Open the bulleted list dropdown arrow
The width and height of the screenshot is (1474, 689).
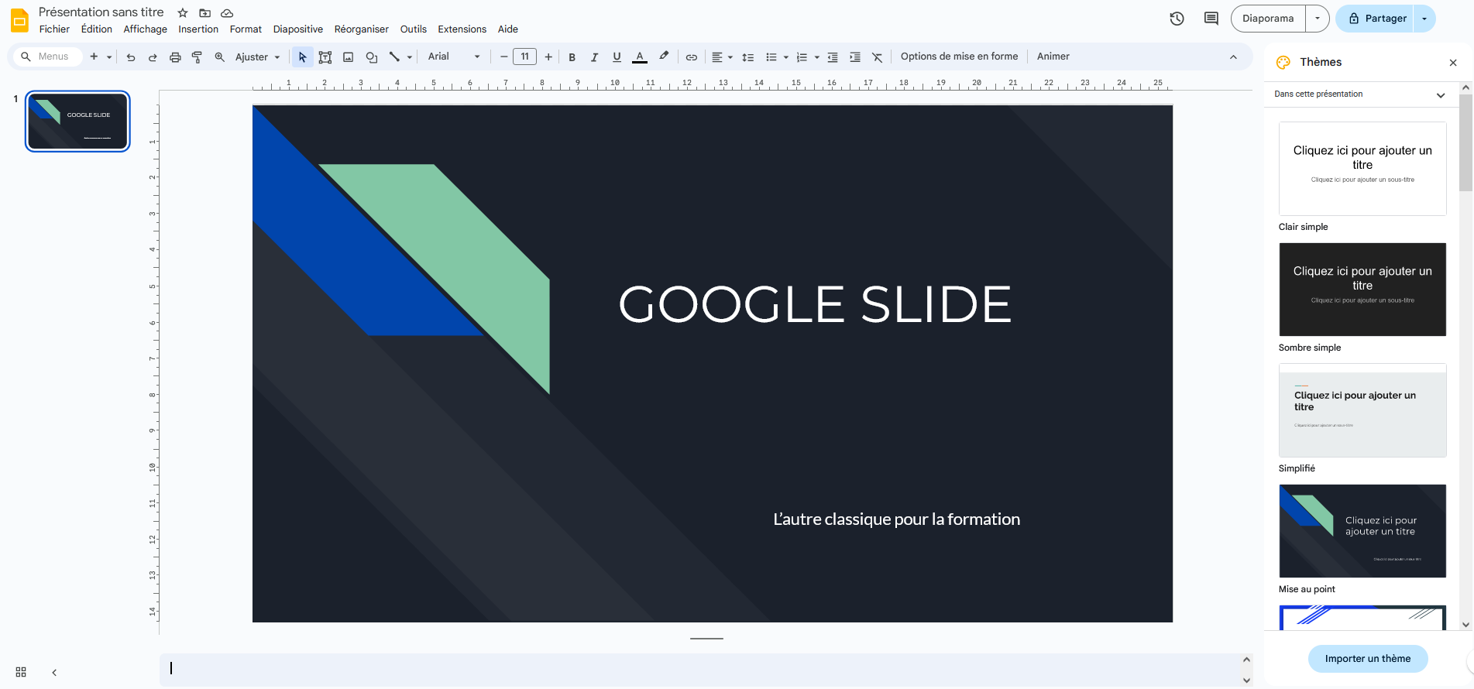click(786, 57)
